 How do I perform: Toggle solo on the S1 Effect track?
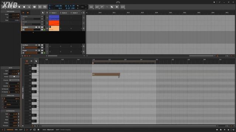coord(39,45)
